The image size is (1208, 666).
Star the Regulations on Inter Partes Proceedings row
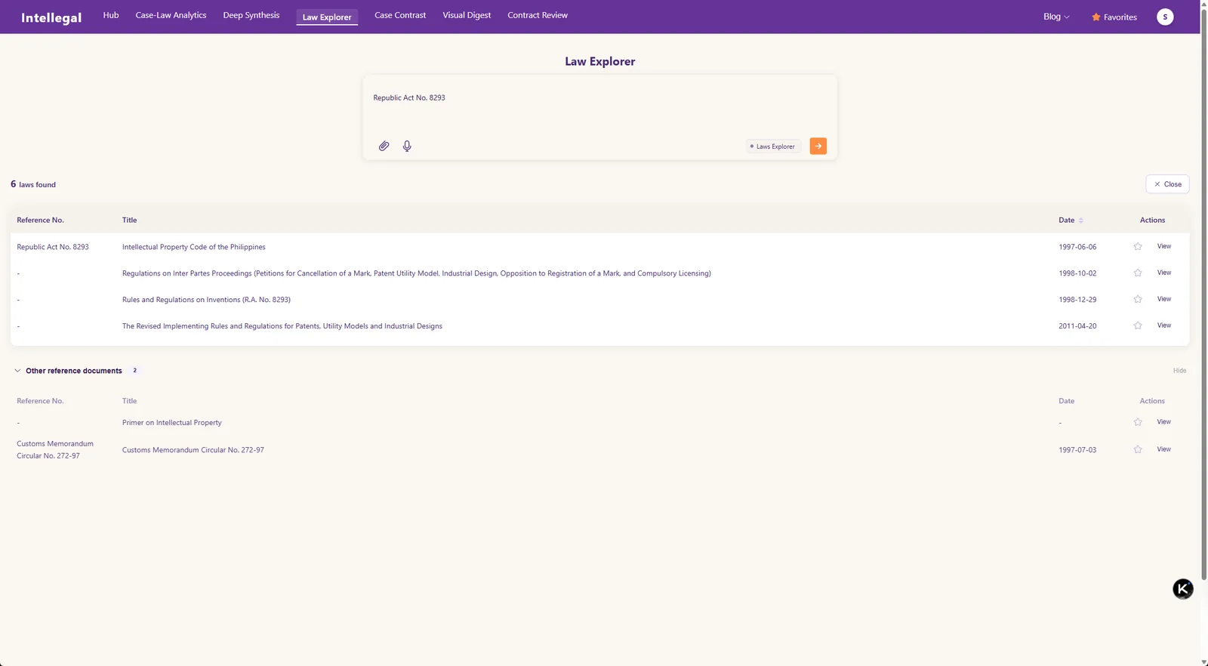(x=1138, y=273)
